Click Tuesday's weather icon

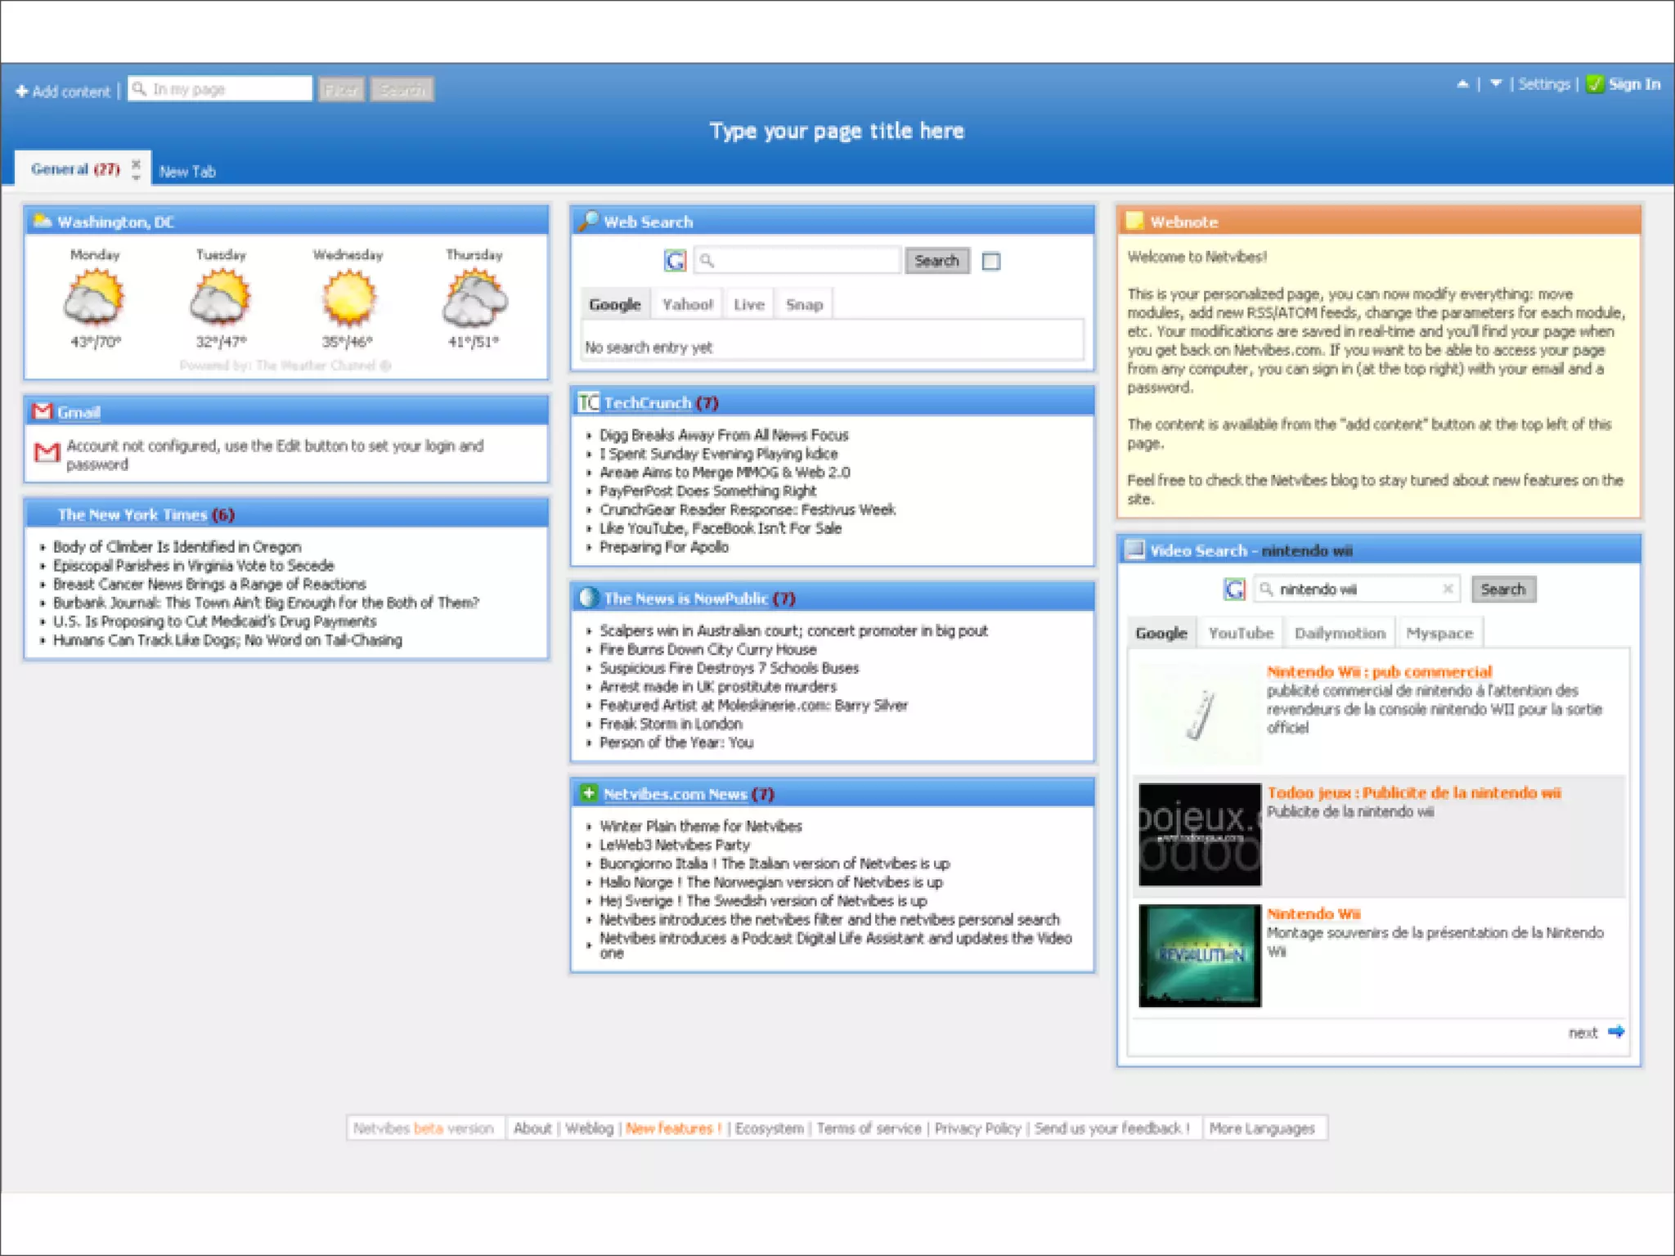click(x=220, y=298)
